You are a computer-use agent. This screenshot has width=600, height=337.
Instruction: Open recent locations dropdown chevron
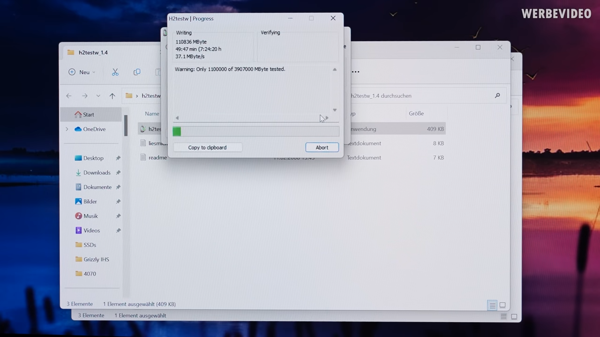click(98, 96)
